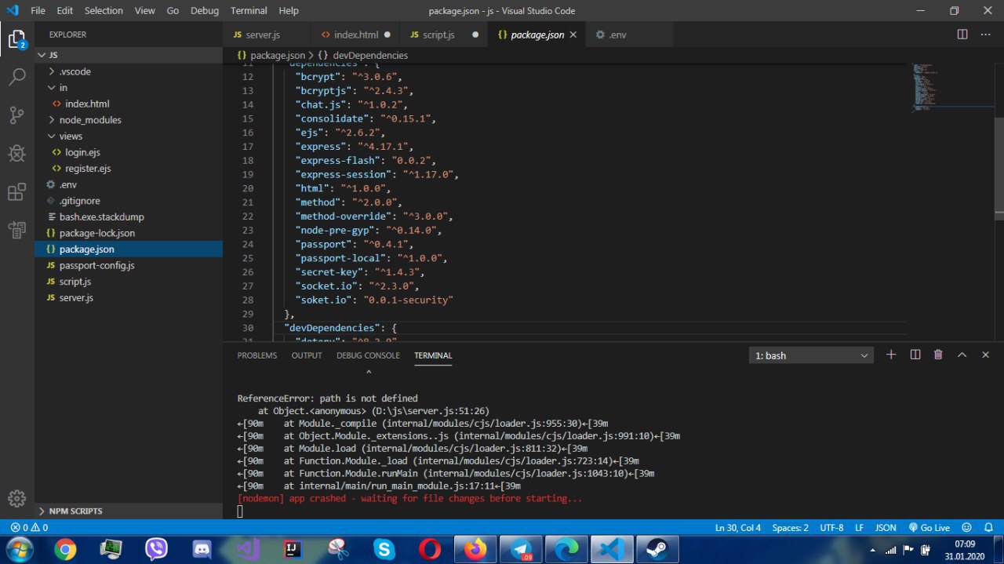Image resolution: width=1004 pixels, height=564 pixels.
Task: Open passport-config.js in explorer
Action: click(x=128, y=265)
